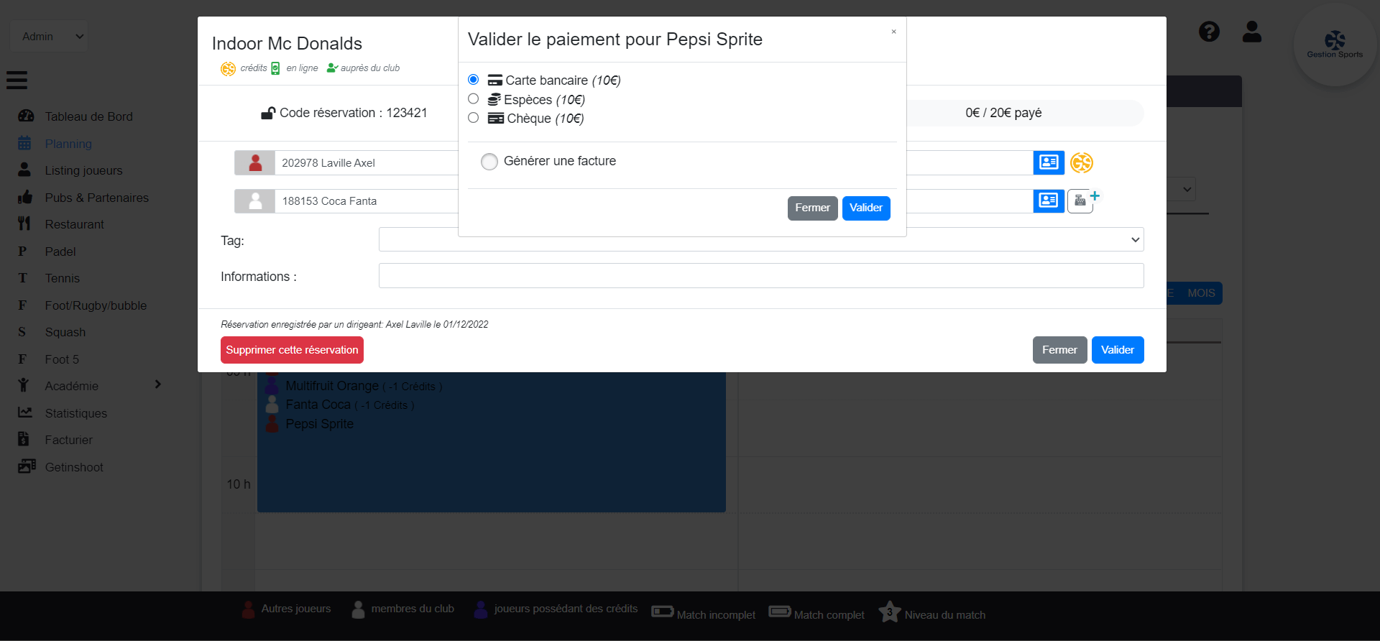The image size is (1380, 641).
Task: Open Planning in sidebar
Action: (x=68, y=144)
